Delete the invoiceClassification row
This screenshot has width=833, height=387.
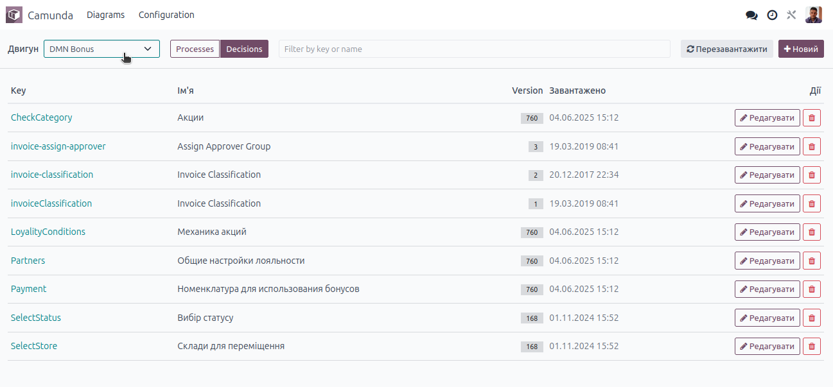pos(812,203)
